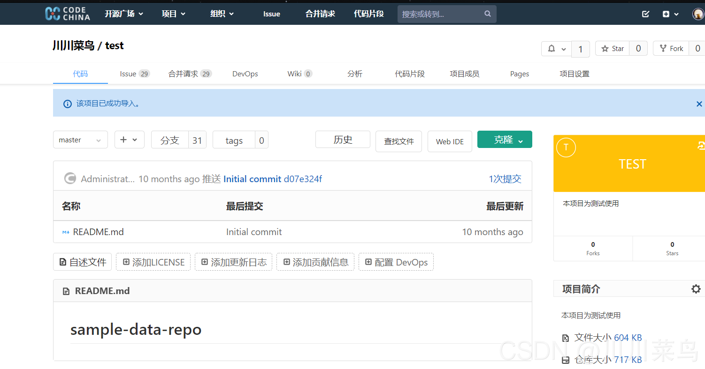Viewport: 705px width, 369px height.
Task: Open the Web IDE
Action: pos(449,141)
